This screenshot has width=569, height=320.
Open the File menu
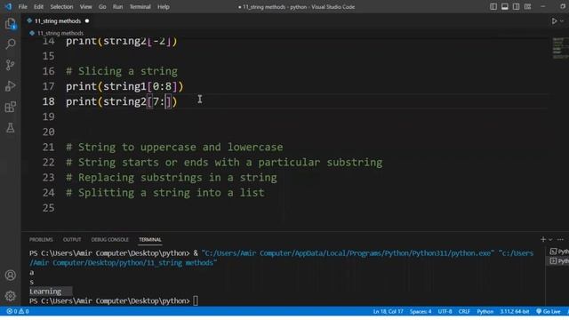click(x=22, y=6)
